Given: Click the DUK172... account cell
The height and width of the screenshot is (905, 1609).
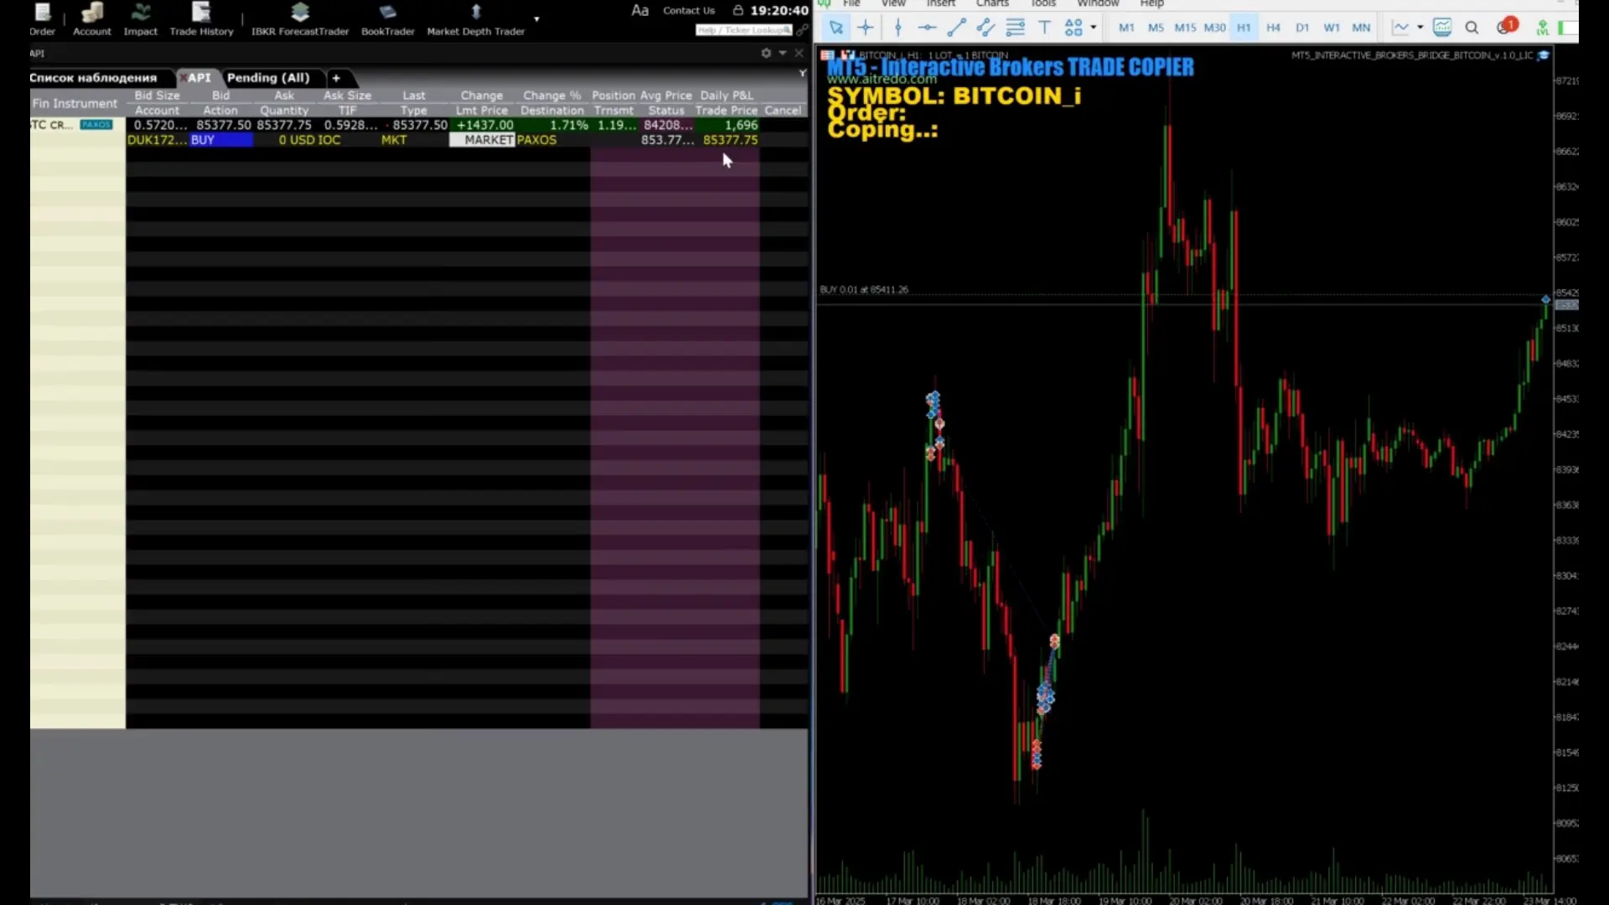Looking at the screenshot, I should pos(157,140).
